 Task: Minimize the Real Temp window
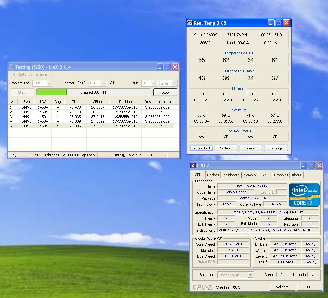(x=271, y=23)
